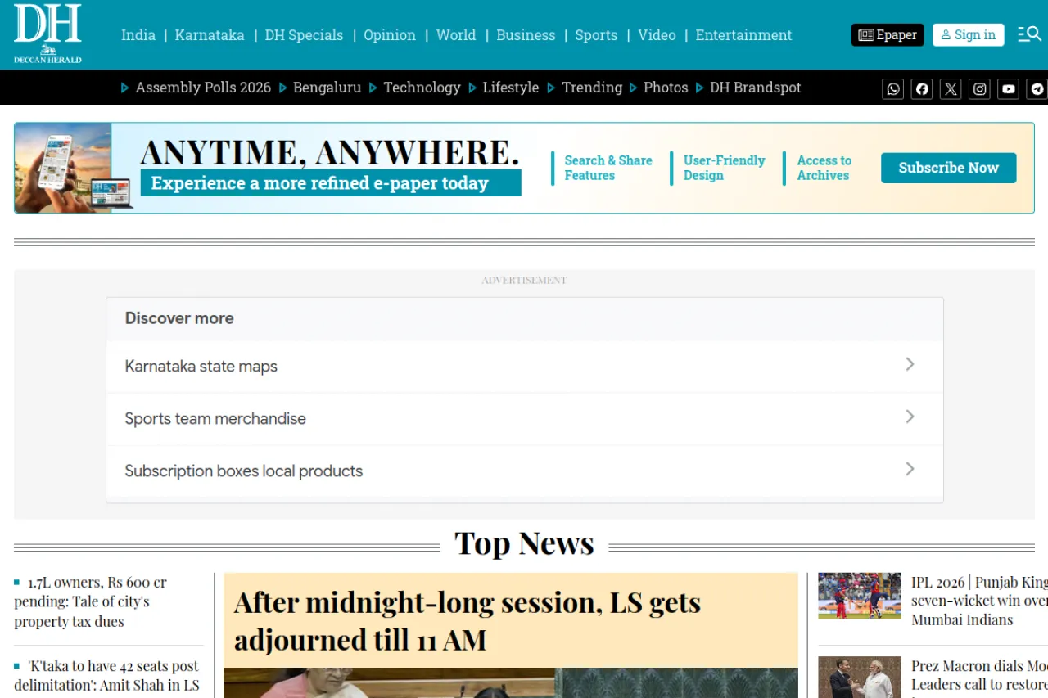The height and width of the screenshot is (698, 1048).
Task: Open Telegram social icon
Action: tap(1037, 89)
